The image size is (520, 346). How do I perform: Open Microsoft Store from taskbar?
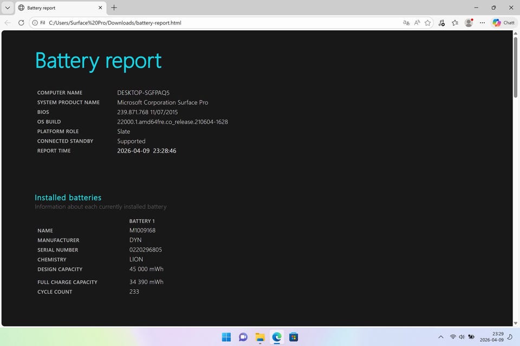294,337
